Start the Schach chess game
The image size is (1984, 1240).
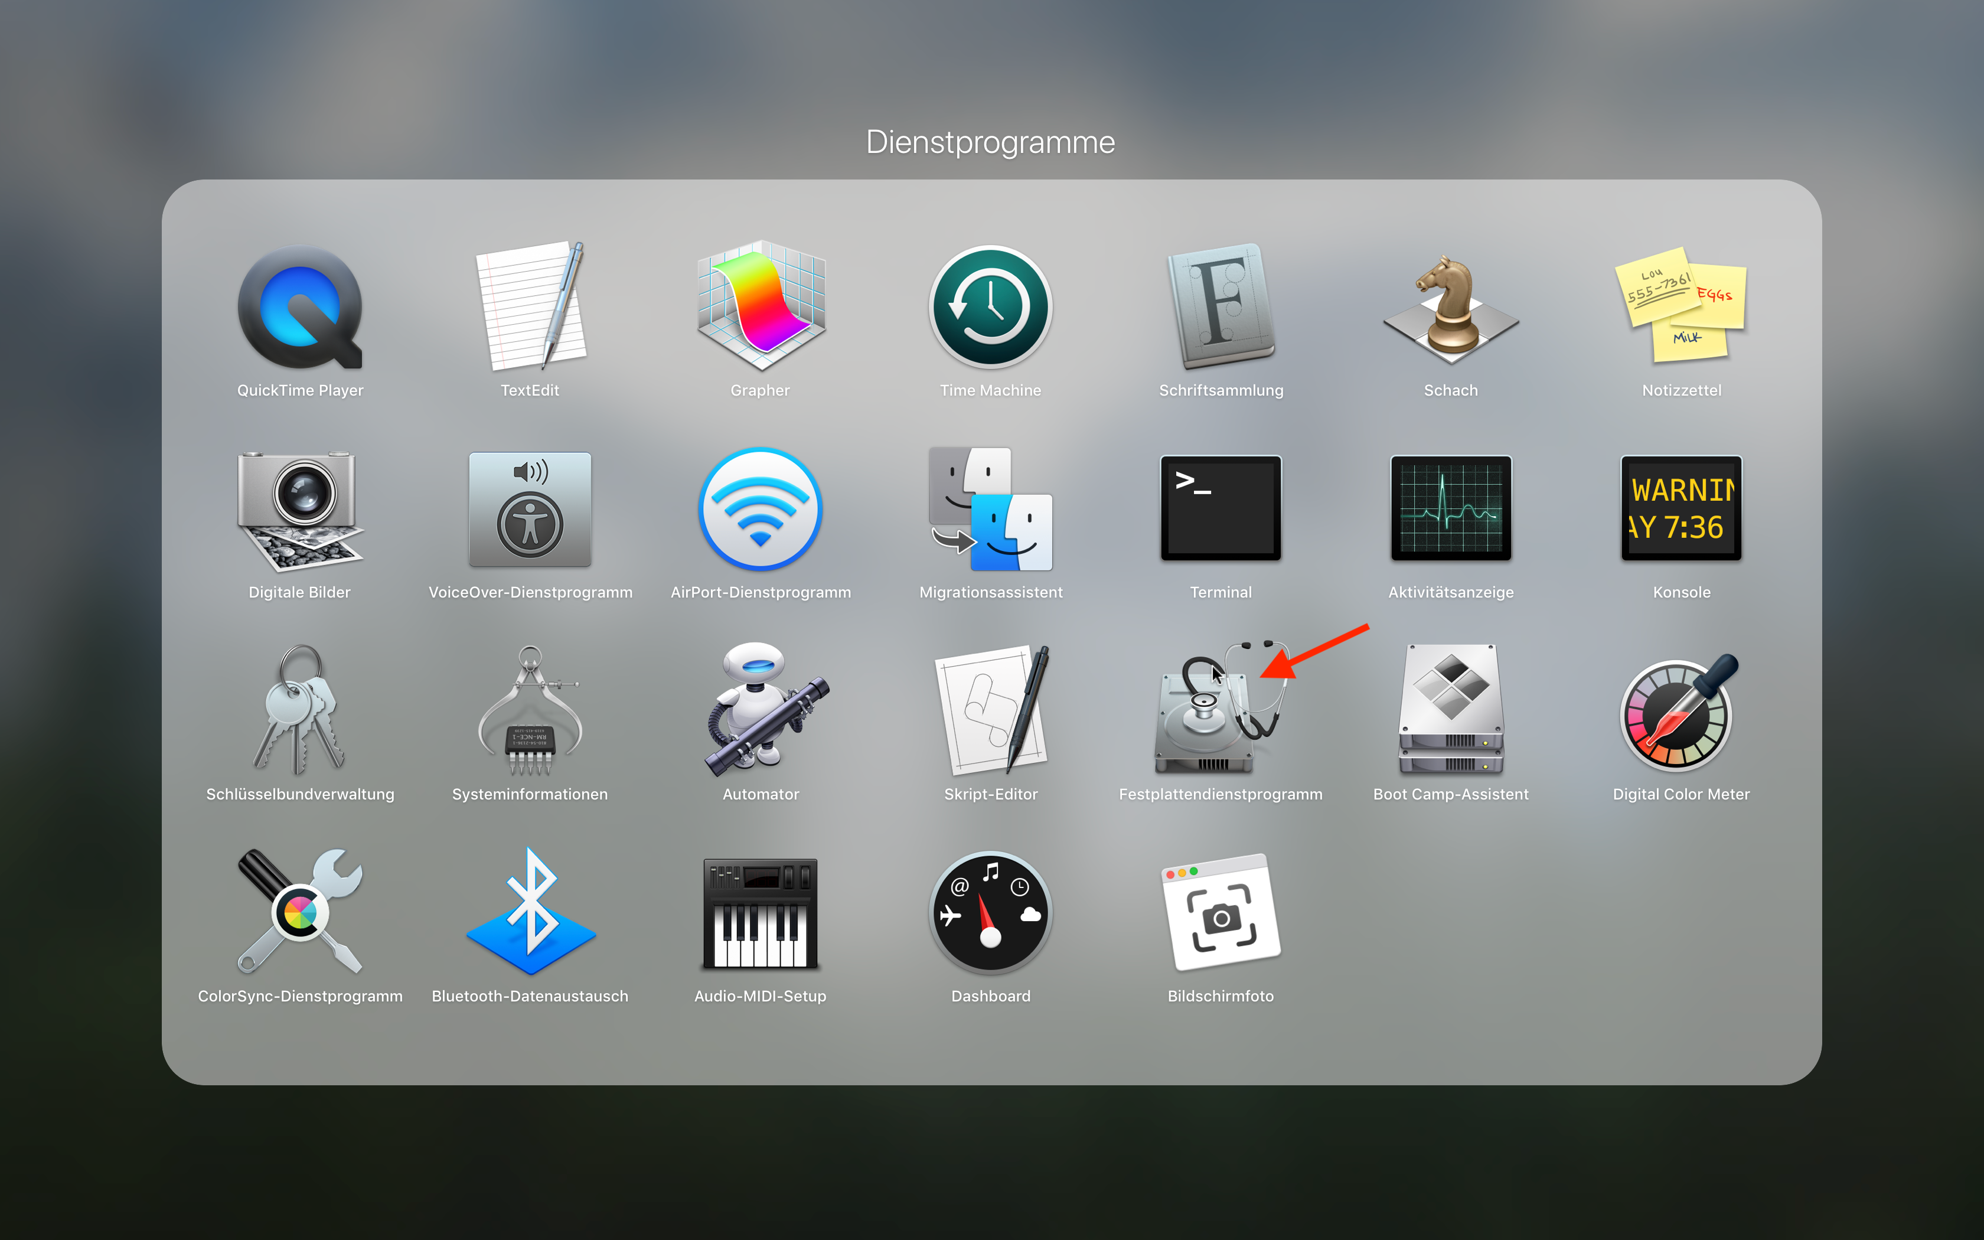click(x=1450, y=306)
